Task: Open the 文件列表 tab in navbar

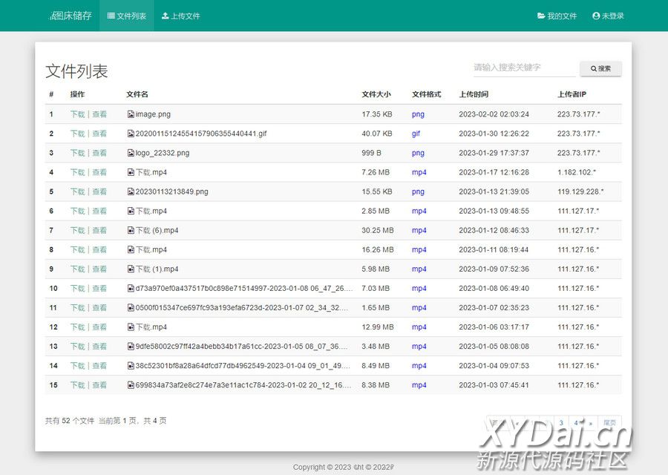Action: [127, 16]
